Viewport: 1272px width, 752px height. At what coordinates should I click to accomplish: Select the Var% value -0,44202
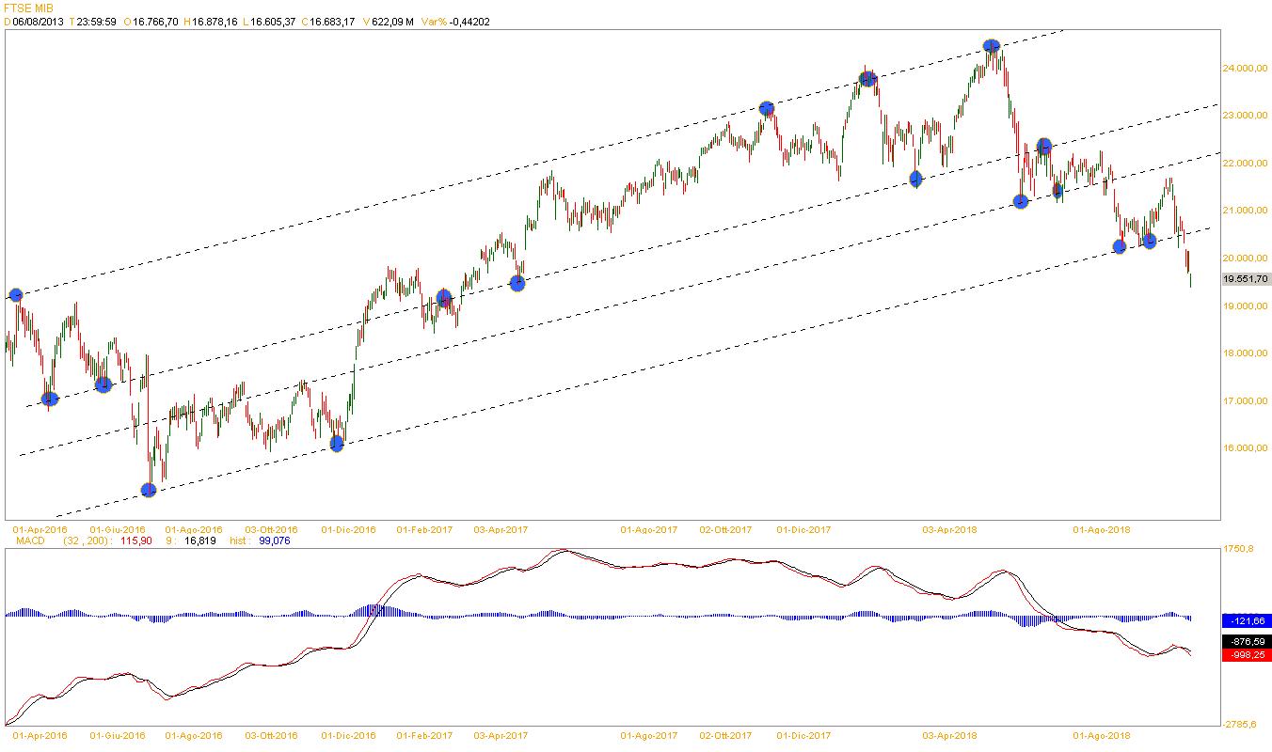pyautogui.click(x=470, y=21)
